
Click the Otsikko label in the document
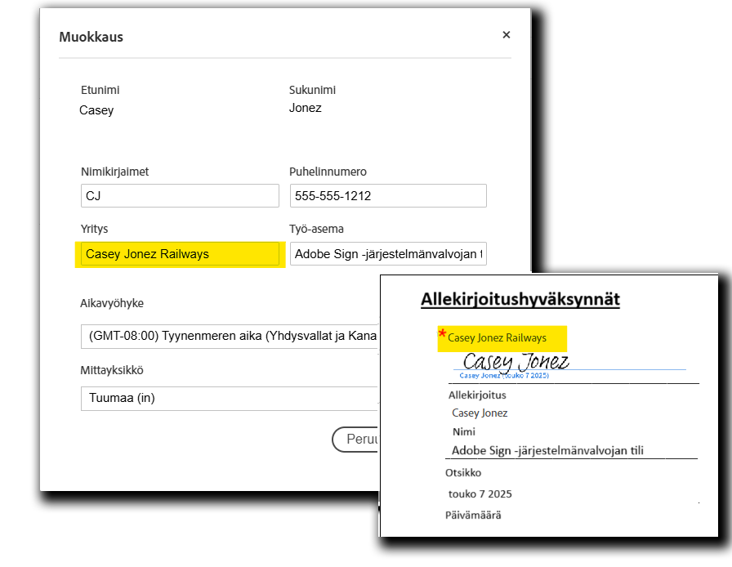pyautogui.click(x=463, y=473)
